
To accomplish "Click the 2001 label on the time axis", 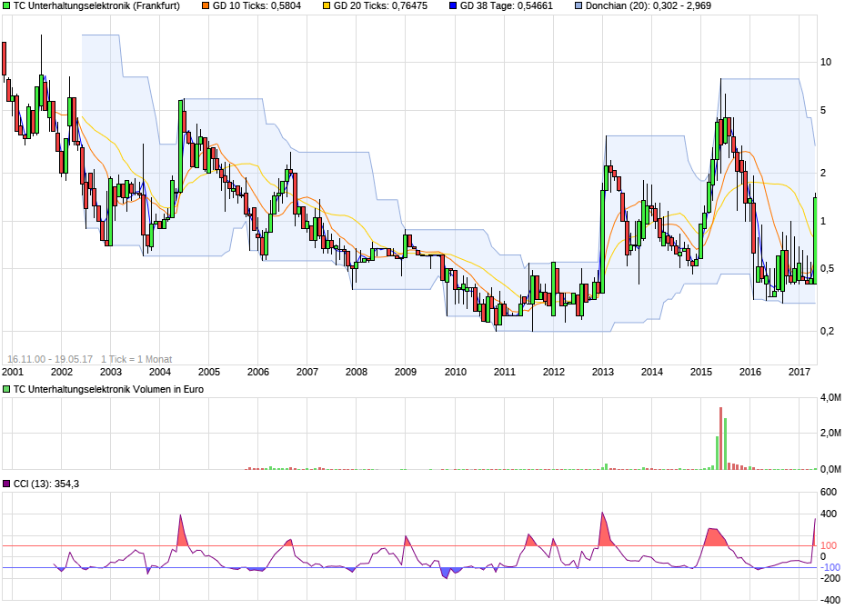I will tap(13, 372).
